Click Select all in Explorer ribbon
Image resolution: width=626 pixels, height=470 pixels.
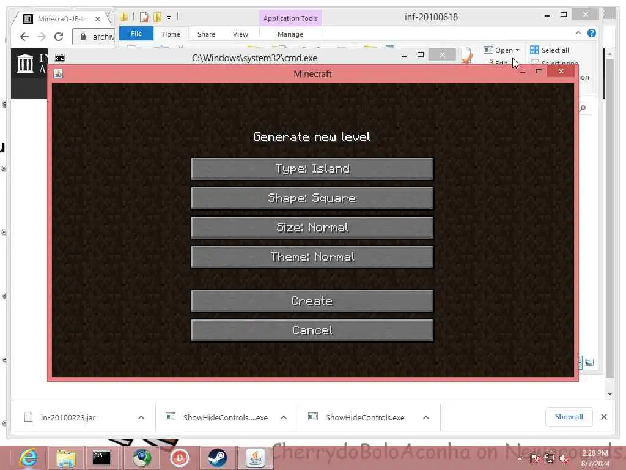coord(550,50)
